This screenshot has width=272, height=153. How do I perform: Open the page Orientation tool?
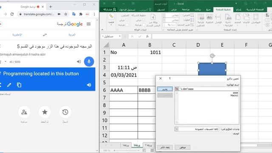click(x=246, y=20)
